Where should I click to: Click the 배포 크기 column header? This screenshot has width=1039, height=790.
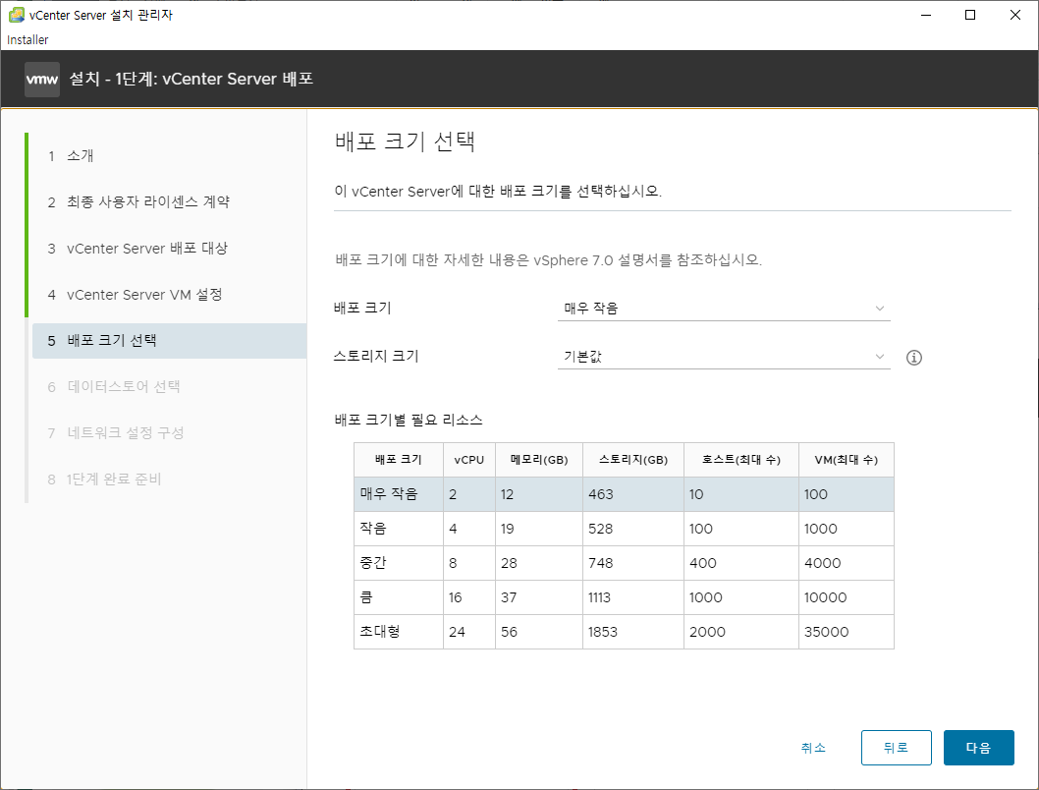point(399,460)
